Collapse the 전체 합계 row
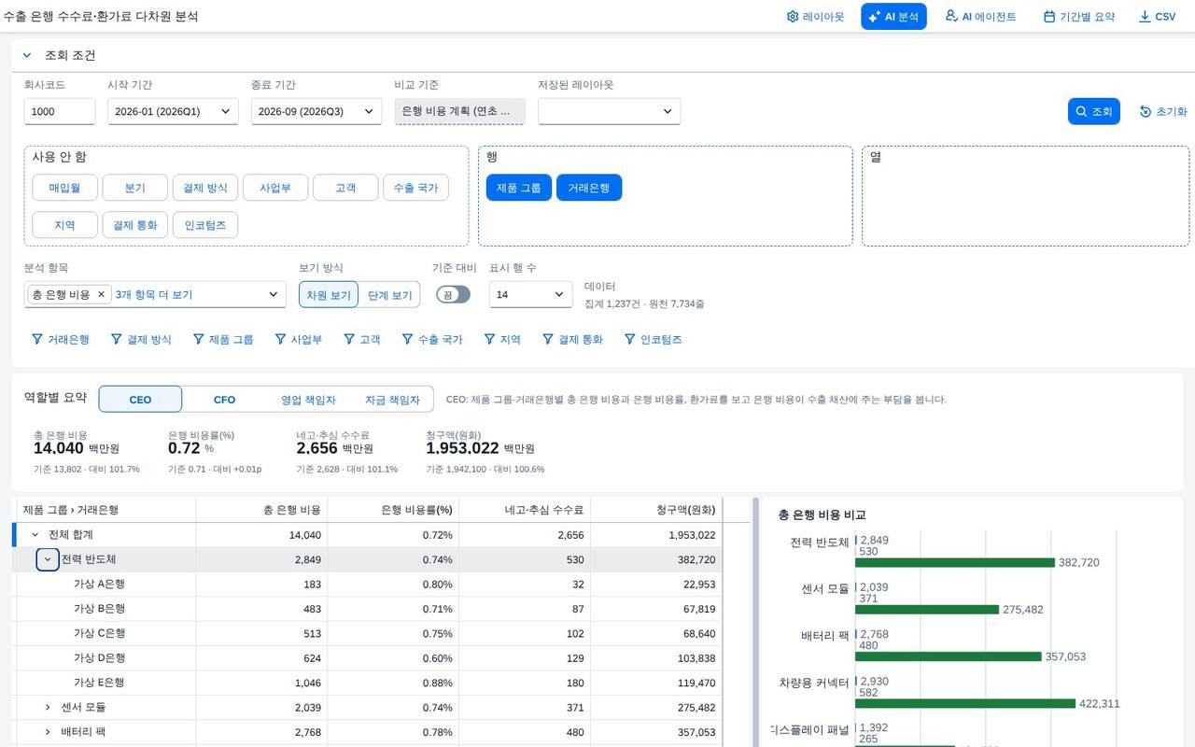1195x747 pixels. tap(35, 535)
